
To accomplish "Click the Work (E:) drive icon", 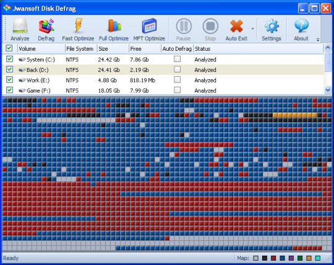I will 22,80.
